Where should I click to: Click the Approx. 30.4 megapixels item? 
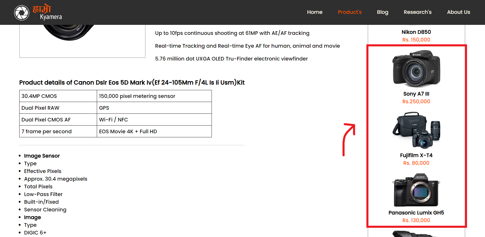click(56, 179)
